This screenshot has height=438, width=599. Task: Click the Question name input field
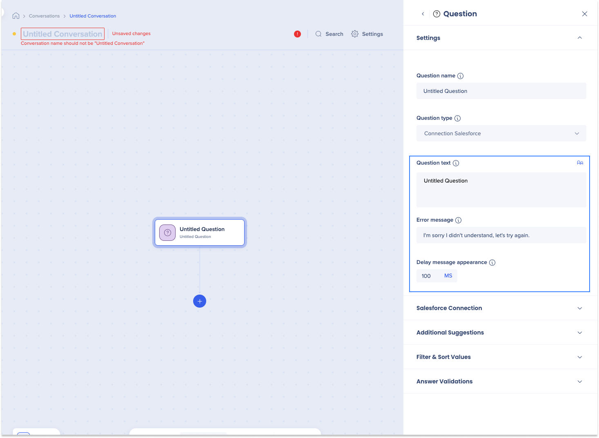[501, 91]
